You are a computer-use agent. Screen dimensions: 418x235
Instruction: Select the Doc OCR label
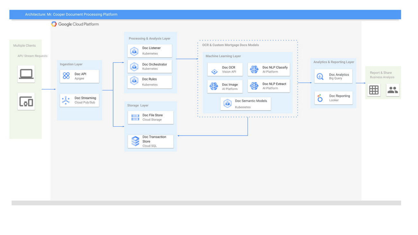(229, 68)
